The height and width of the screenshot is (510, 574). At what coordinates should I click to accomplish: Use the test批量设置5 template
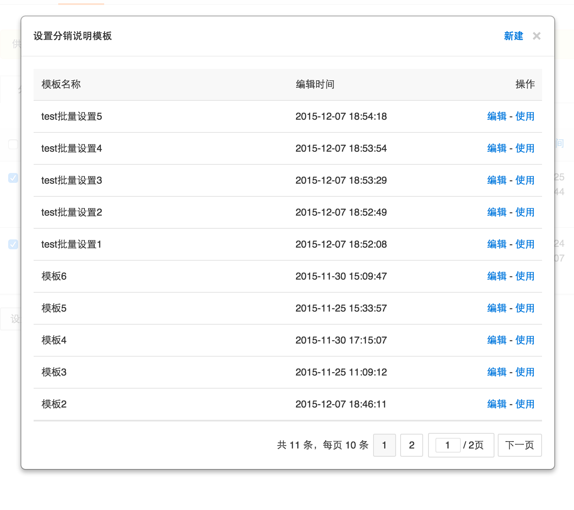click(x=525, y=116)
